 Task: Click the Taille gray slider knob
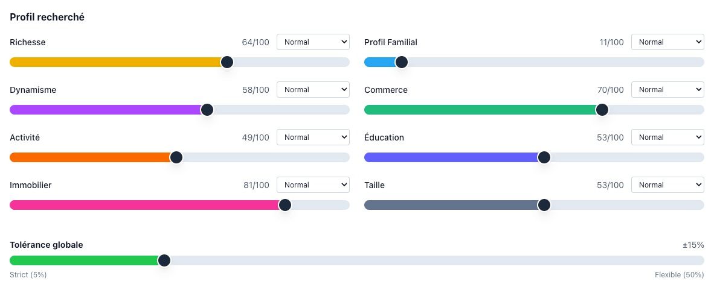[544, 205]
